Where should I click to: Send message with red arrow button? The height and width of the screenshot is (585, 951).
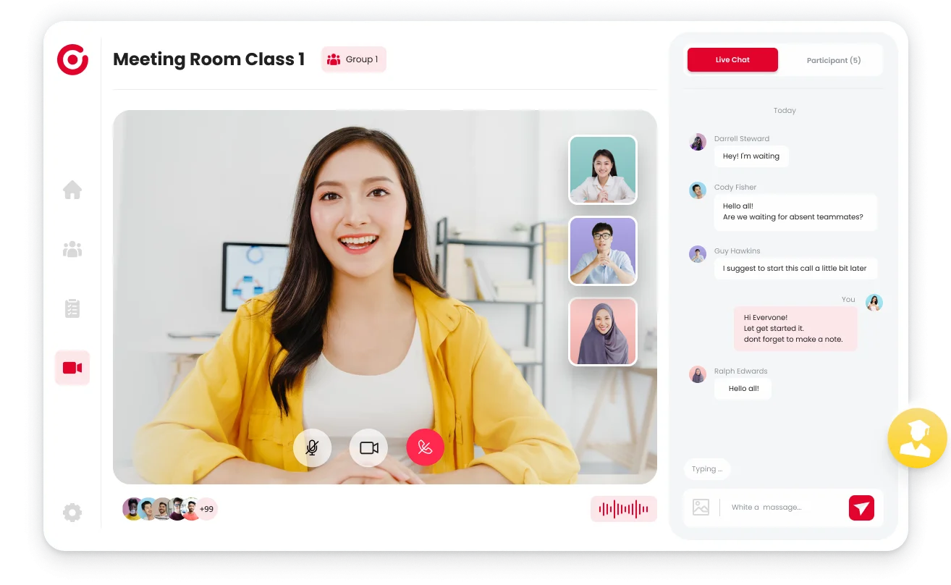(861, 508)
